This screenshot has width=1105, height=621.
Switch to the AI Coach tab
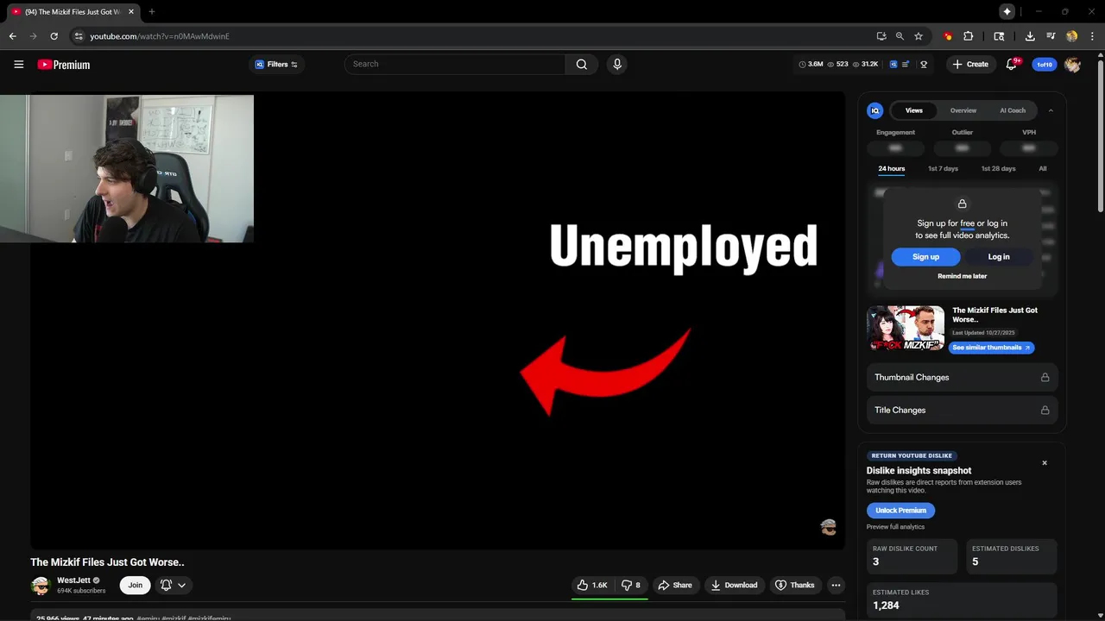coord(1013,110)
